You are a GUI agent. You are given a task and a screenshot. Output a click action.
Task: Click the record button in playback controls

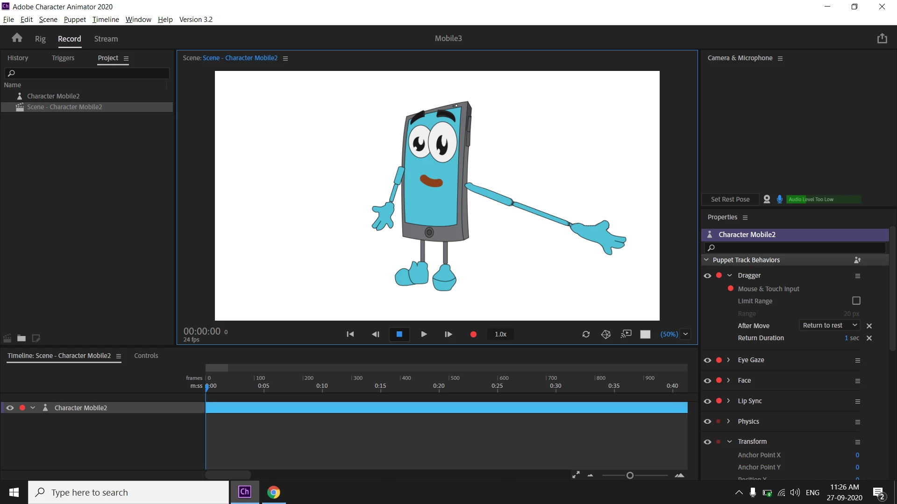click(x=473, y=334)
